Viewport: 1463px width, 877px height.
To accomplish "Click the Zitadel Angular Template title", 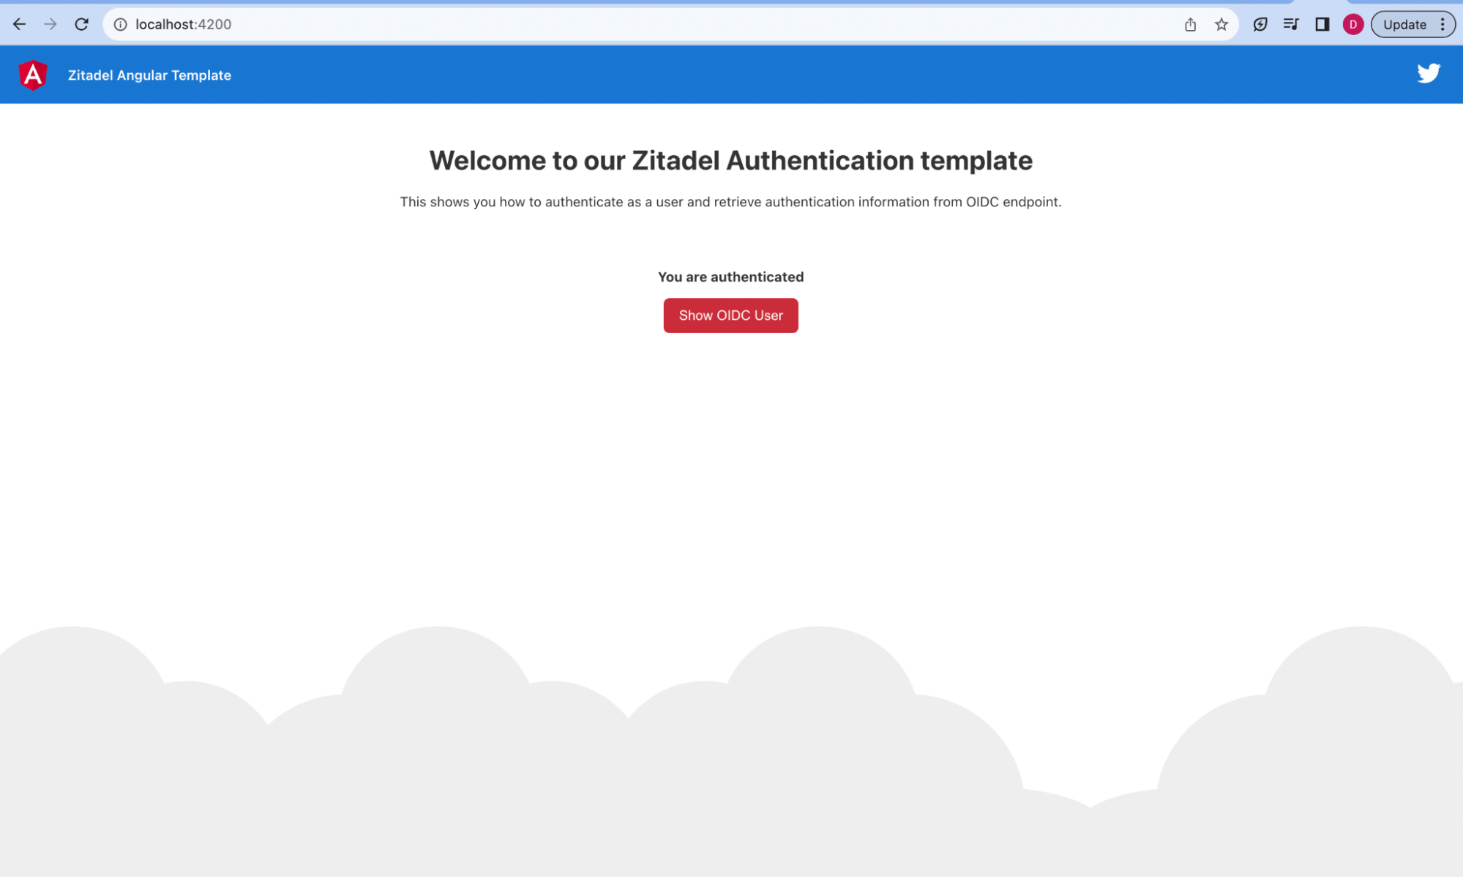I will 149,75.
